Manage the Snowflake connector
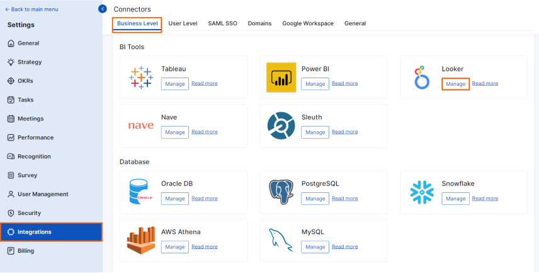 [455, 199]
